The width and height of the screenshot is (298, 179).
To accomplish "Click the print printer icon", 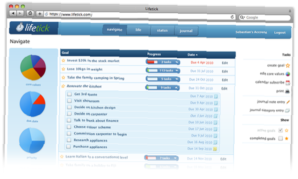I will (287, 91).
